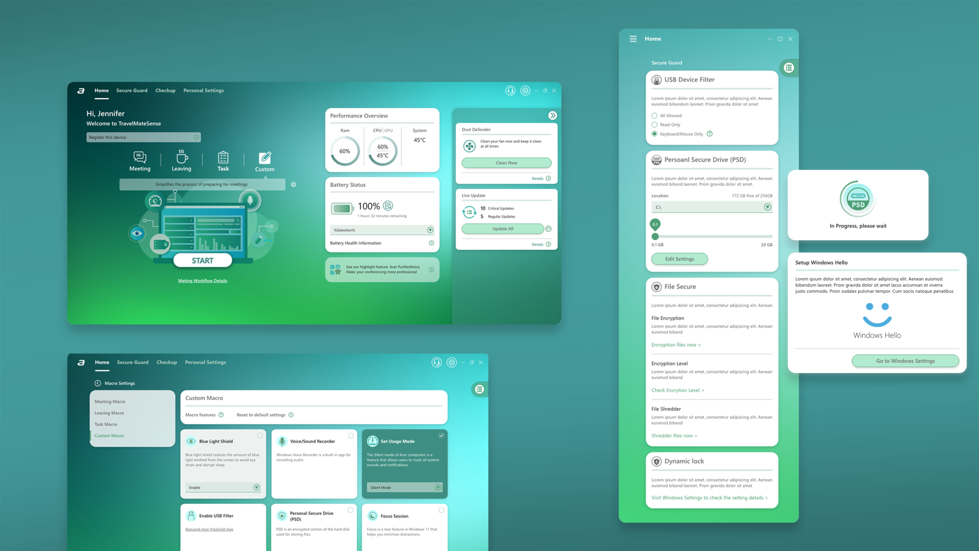Click the Dynamic Lock security icon
979x551 pixels.
coord(655,461)
